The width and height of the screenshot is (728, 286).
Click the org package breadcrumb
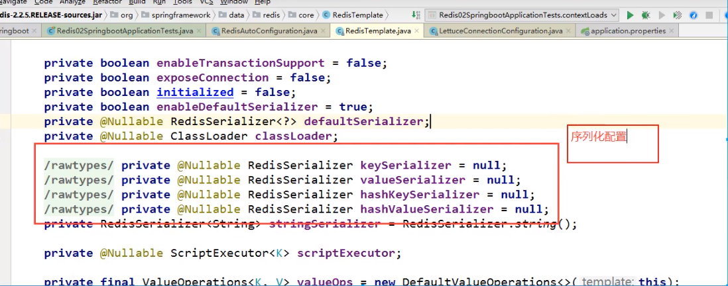pos(121,15)
